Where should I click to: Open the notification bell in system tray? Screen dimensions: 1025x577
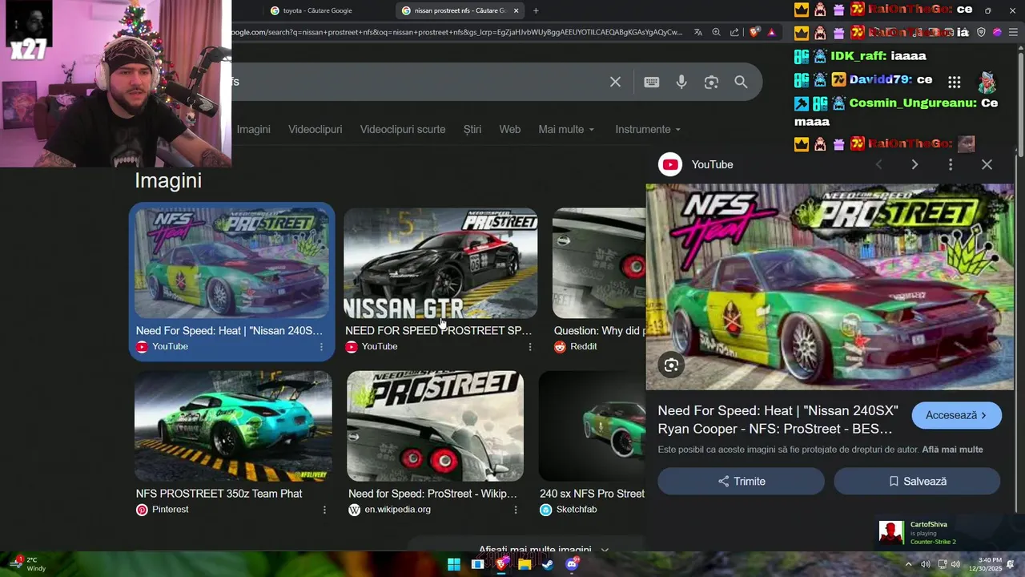(x=1011, y=564)
